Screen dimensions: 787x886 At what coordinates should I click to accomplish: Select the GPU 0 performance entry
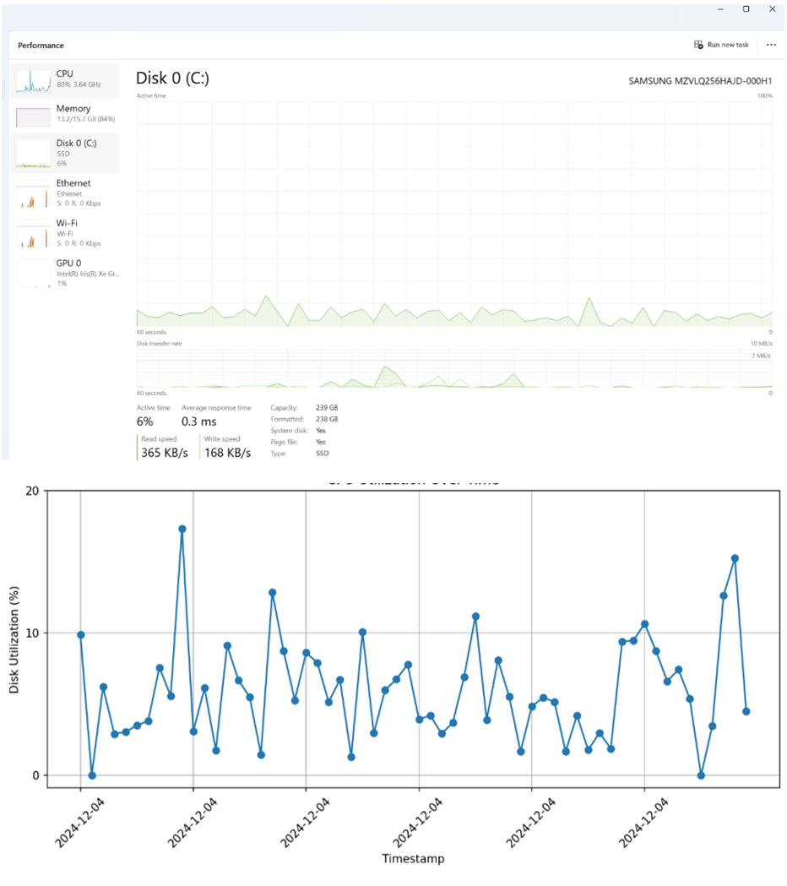[65, 274]
